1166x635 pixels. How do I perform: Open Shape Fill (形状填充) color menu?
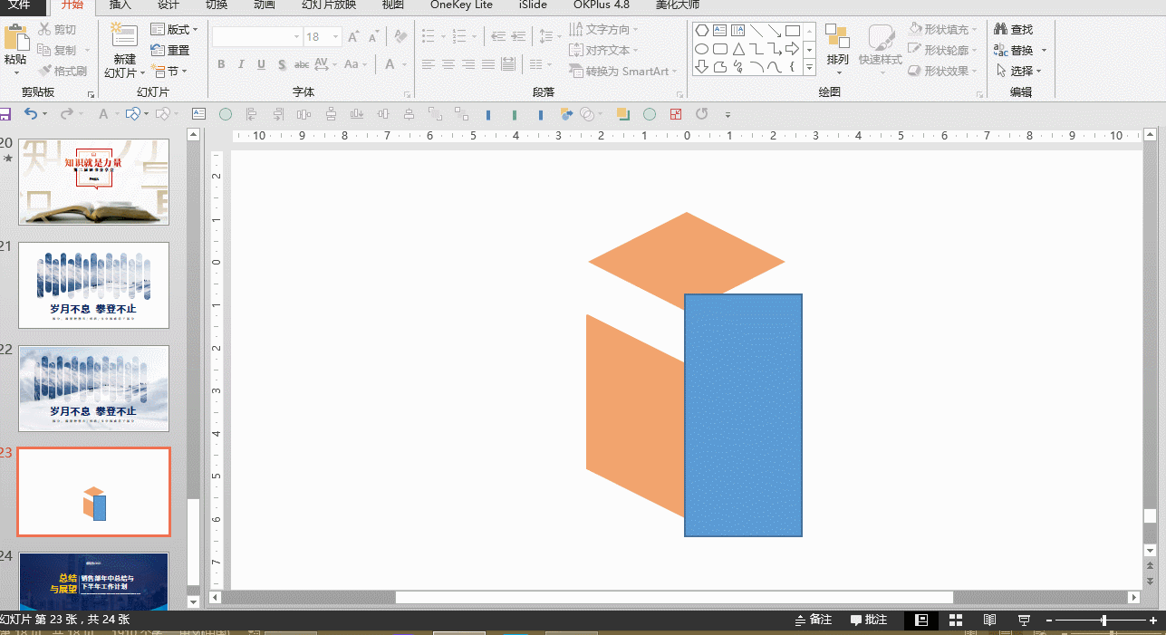[x=943, y=30]
